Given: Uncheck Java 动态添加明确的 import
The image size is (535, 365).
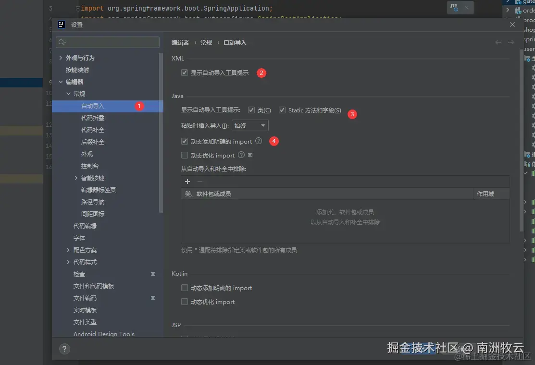Looking at the screenshot, I should [x=185, y=141].
